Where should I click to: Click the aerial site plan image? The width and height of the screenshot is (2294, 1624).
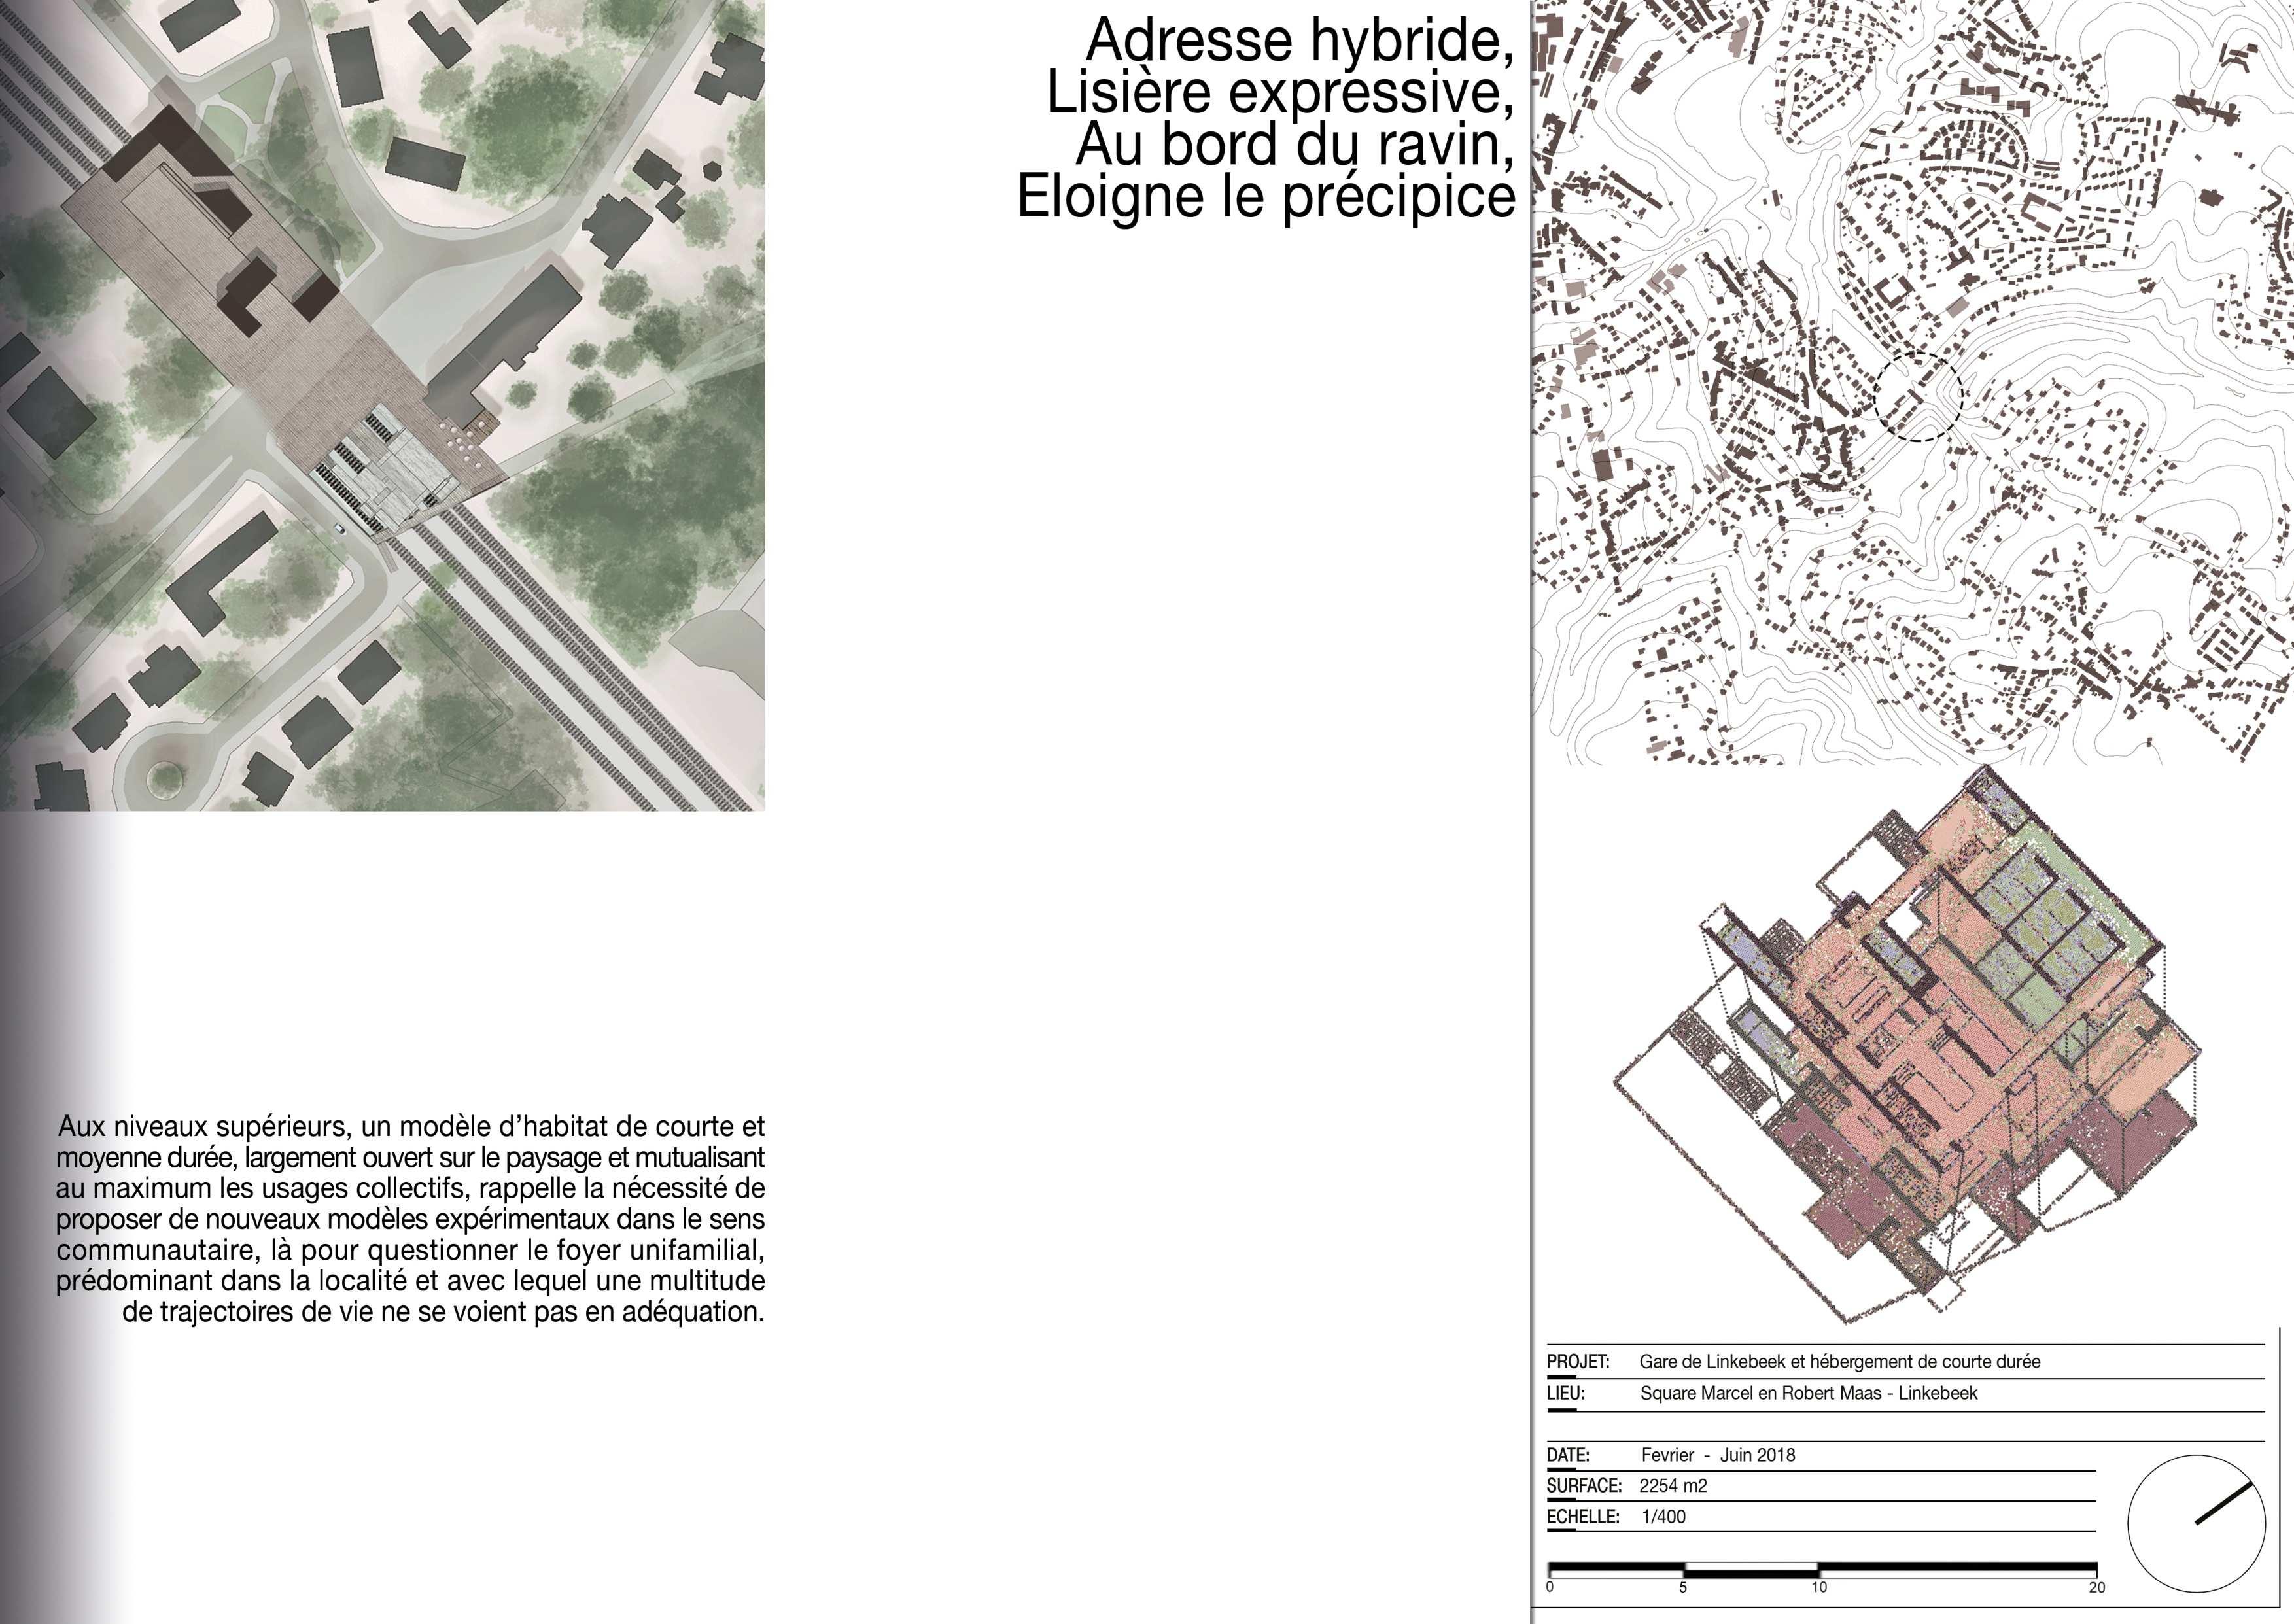[x=382, y=405]
